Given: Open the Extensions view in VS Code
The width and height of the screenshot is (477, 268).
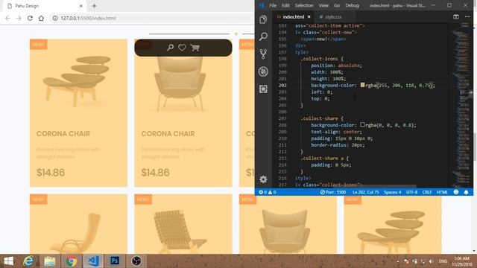Looking at the screenshot, I should coord(263,89).
